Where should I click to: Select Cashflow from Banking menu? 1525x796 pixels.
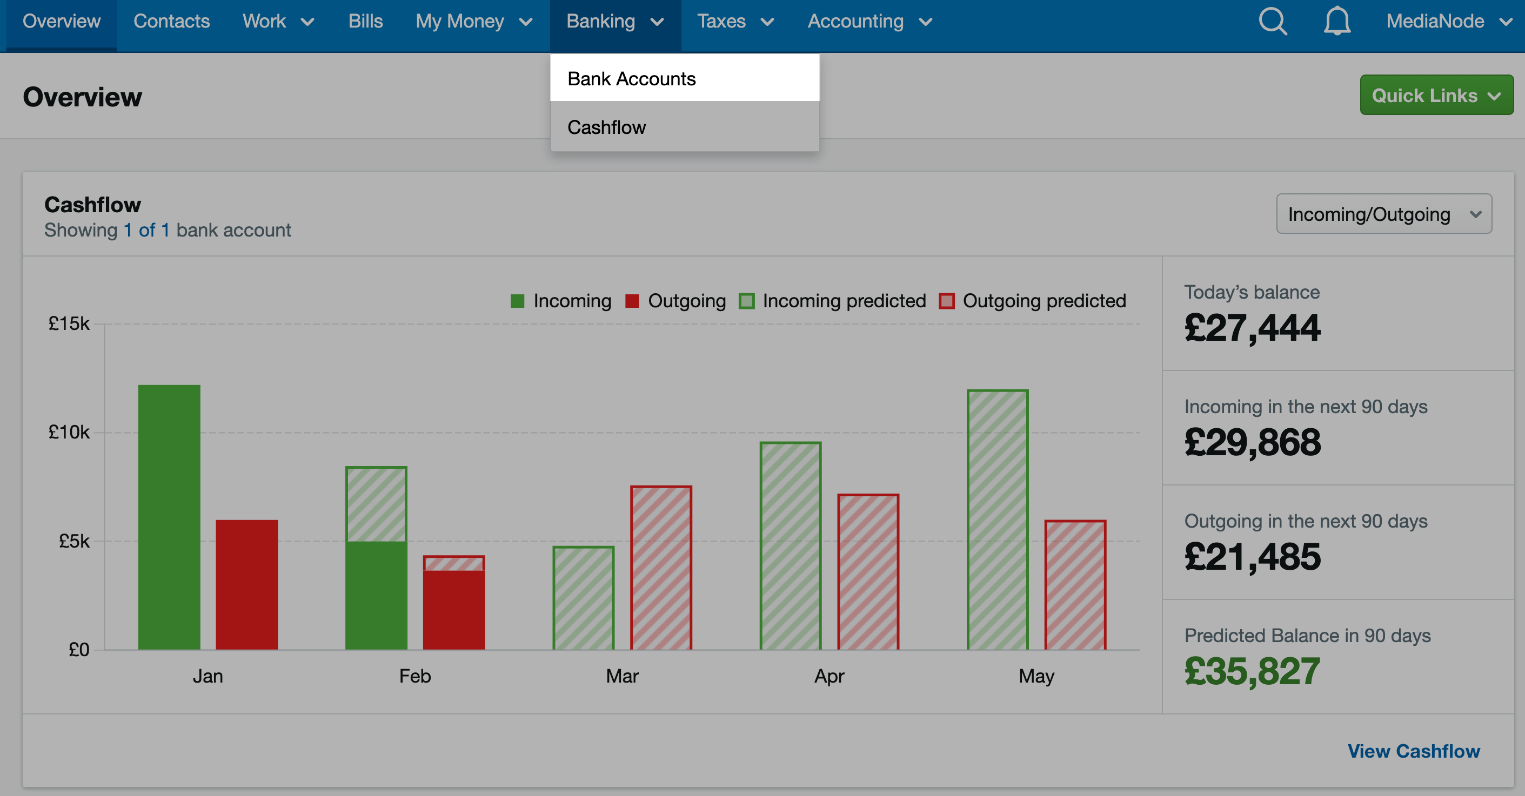click(x=685, y=127)
